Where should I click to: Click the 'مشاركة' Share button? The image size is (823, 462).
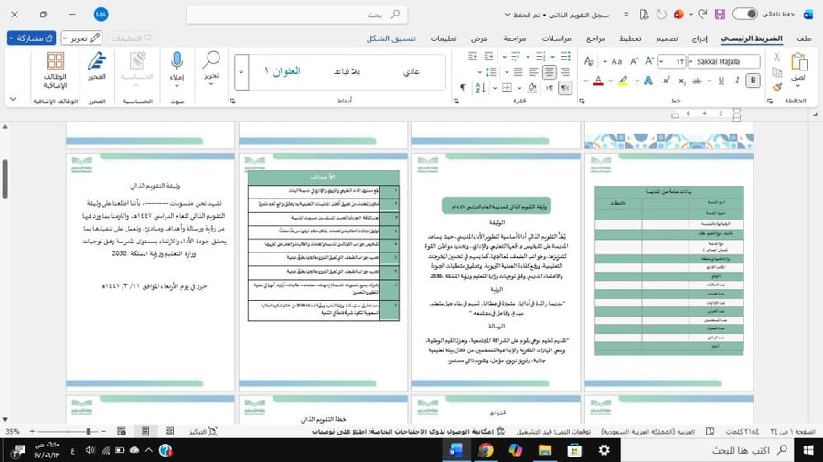pos(31,38)
